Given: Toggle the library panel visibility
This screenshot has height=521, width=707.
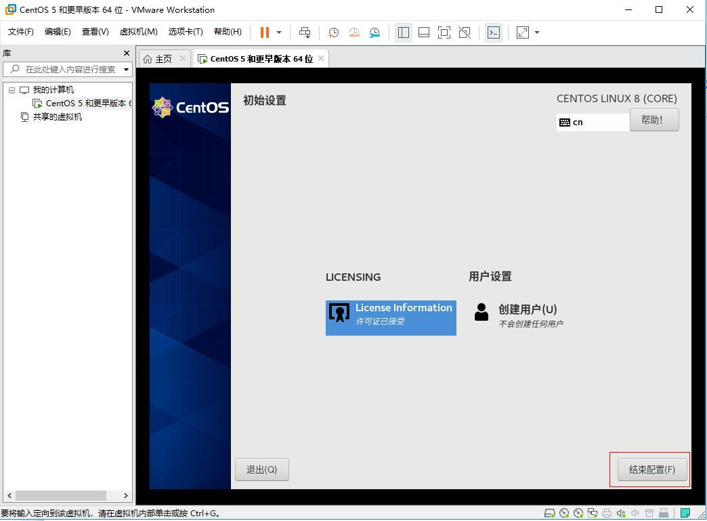Looking at the screenshot, I should point(404,32).
